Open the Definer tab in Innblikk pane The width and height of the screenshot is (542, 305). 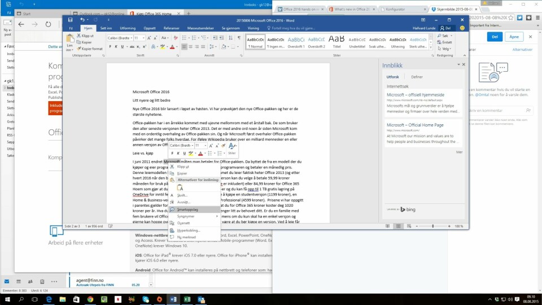click(x=417, y=77)
